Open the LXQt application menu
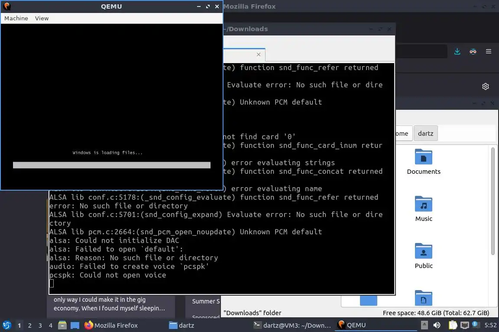The image size is (499, 332). click(7, 325)
